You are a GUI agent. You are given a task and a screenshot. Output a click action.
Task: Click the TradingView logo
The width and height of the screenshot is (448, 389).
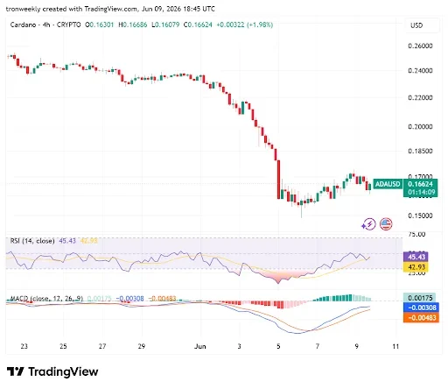pos(52,371)
